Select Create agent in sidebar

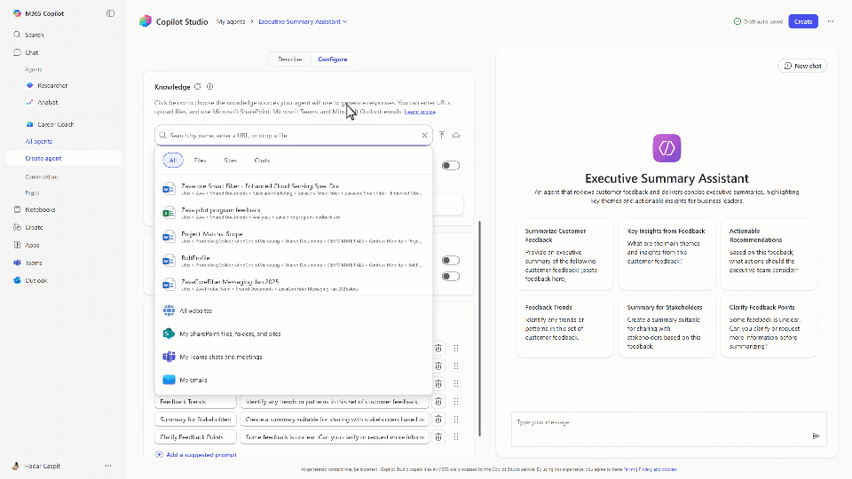coord(64,158)
